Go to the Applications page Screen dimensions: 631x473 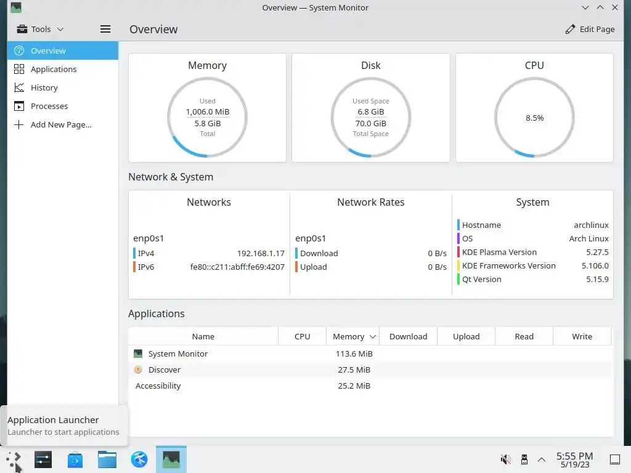click(x=63, y=69)
